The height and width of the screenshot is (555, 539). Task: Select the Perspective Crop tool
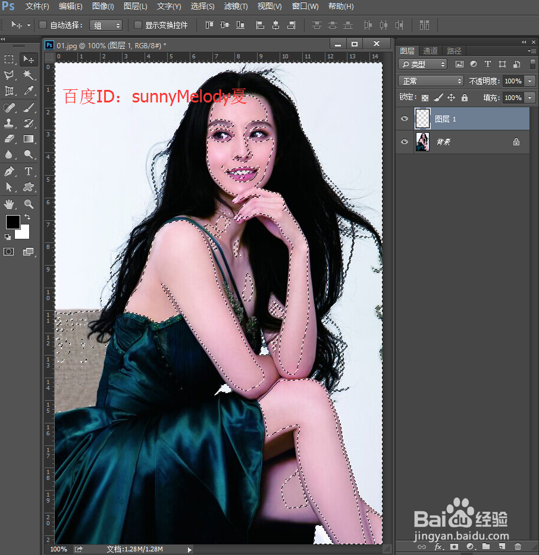tap(9, 91)
